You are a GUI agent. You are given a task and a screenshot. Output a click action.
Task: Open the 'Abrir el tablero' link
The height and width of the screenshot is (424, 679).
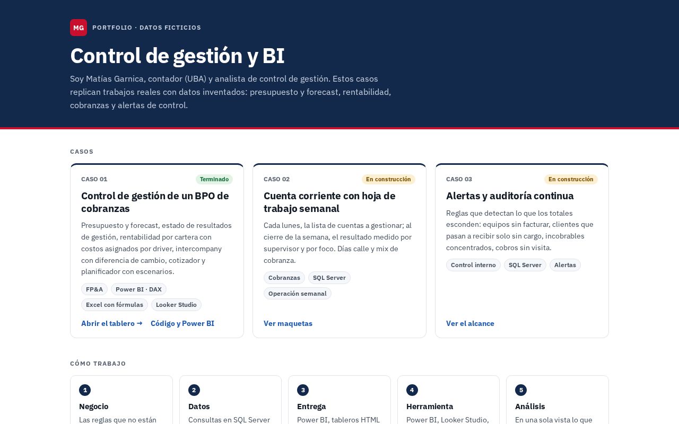[112, 323]
